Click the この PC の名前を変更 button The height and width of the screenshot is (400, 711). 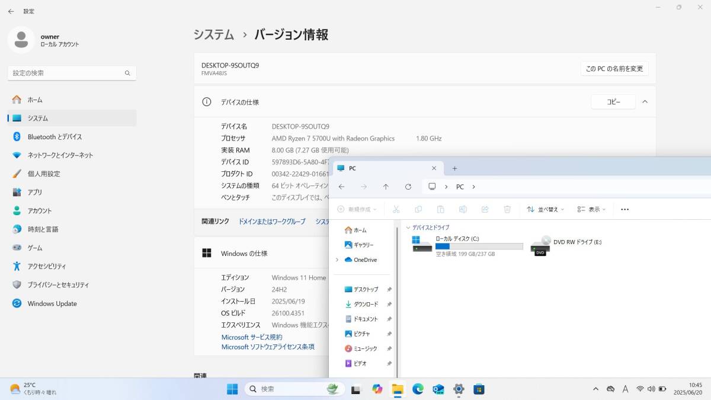614,69
